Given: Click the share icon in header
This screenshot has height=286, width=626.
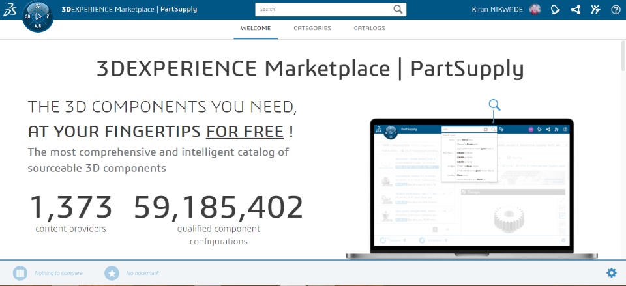Looking at the screenshot, I should click(x=576, y=10).
